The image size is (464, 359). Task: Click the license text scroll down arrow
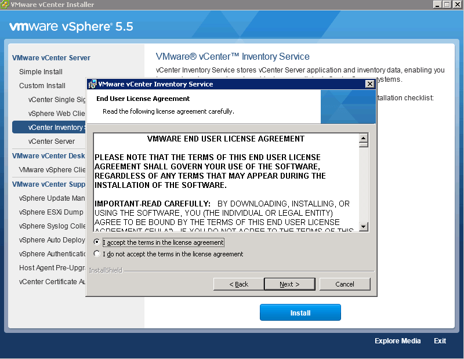point(364,227)
